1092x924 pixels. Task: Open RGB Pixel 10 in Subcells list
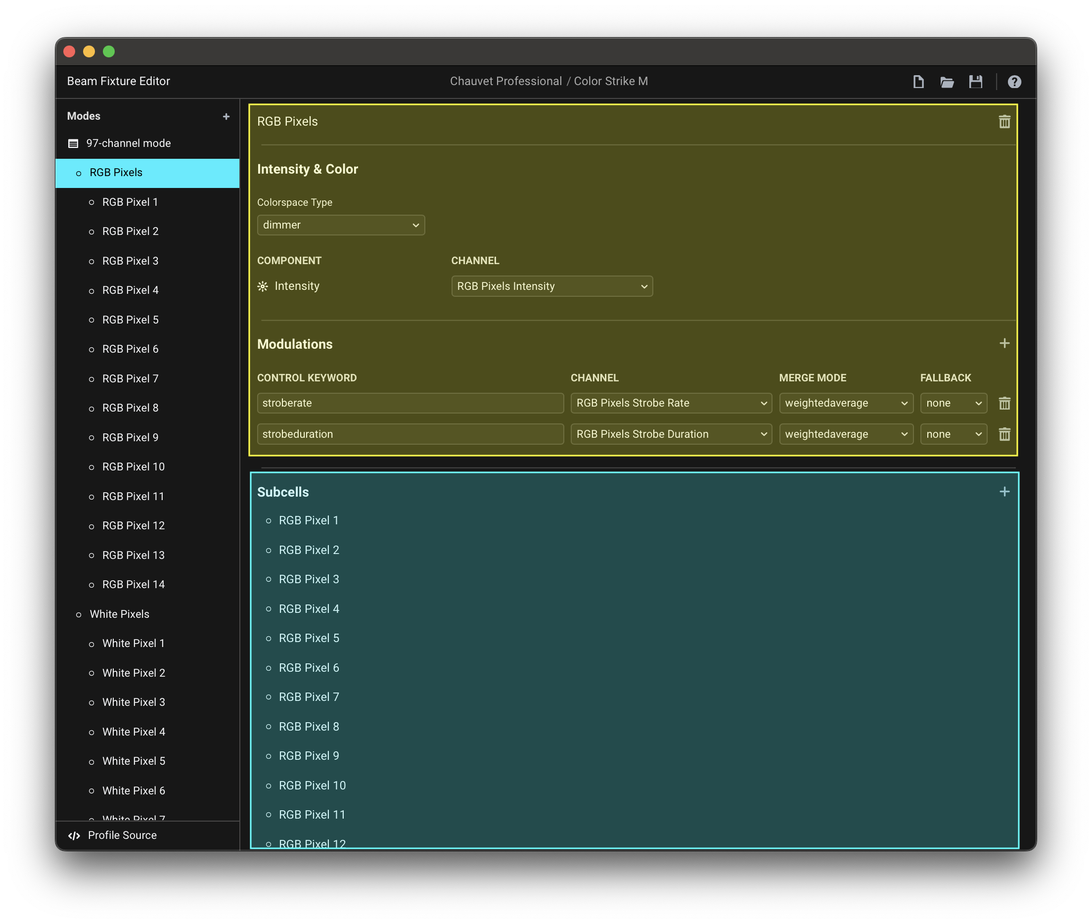click(x=312, y=785)
